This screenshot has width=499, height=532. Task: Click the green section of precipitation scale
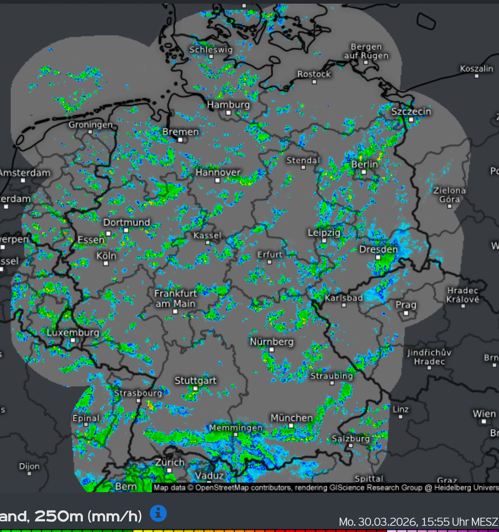coord(66,531)
